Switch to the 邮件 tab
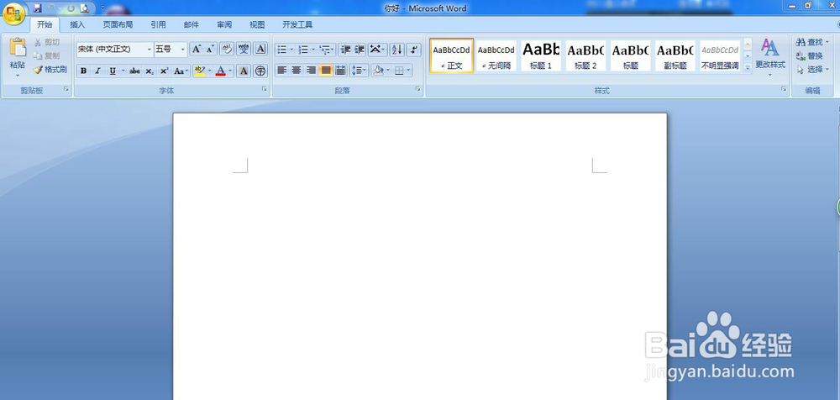Viewport: 840px width, 400px height. 192,24
